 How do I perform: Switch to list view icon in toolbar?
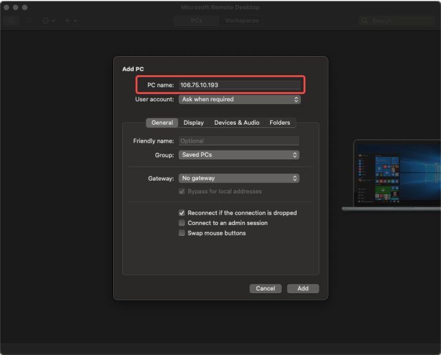click(28, 21)
